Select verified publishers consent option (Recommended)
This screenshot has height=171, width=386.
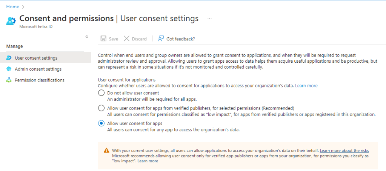(x=101, y=108)
